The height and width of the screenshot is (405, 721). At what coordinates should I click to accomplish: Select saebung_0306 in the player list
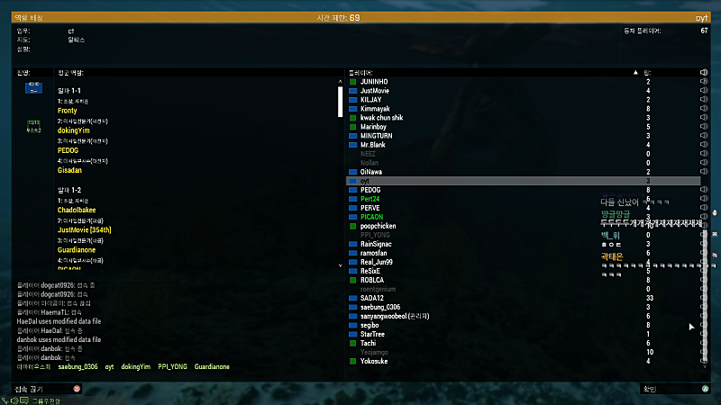(x=380, y=307)
